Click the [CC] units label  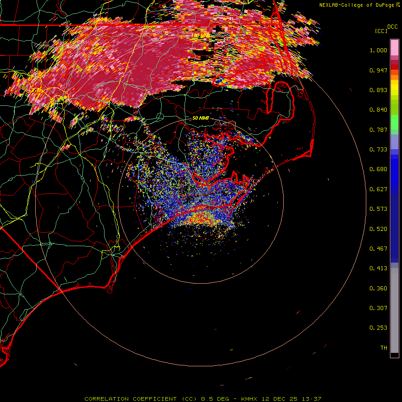pos(381,31)
